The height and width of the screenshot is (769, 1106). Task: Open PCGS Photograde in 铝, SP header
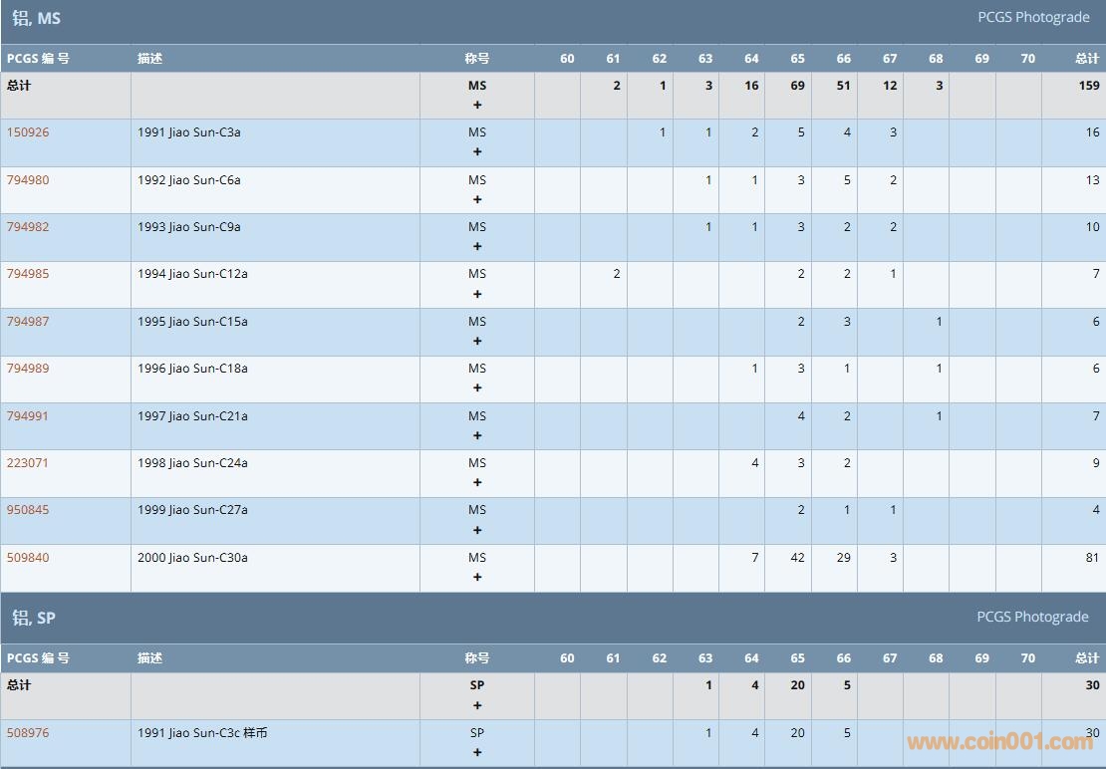pos(1032,618)
